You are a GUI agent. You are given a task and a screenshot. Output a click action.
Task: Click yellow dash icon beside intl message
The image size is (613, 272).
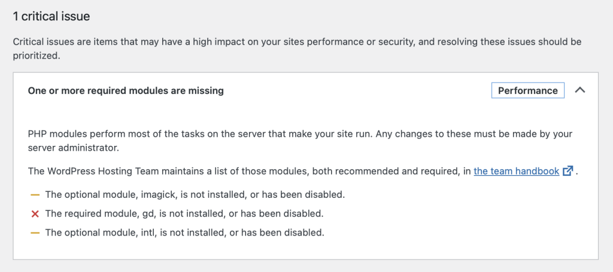(x=35, y=233)
